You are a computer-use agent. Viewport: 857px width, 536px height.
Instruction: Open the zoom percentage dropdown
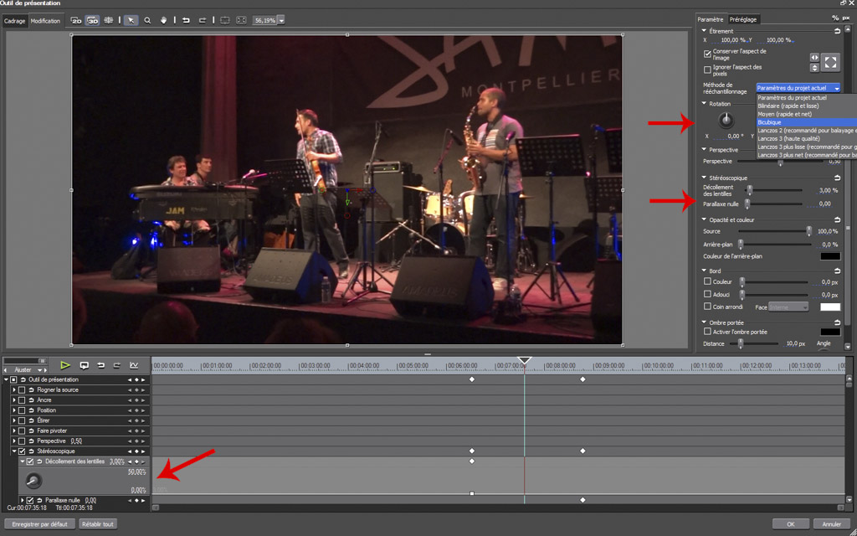pos(281,20)
